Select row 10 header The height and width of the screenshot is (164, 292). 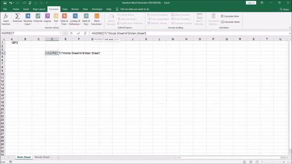coord(2,74)
